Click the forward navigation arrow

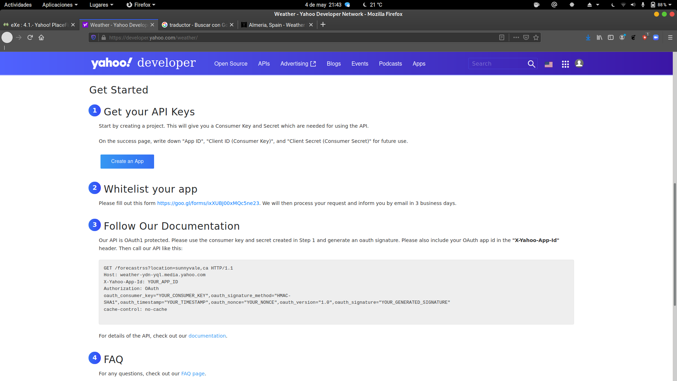point(19,37)
